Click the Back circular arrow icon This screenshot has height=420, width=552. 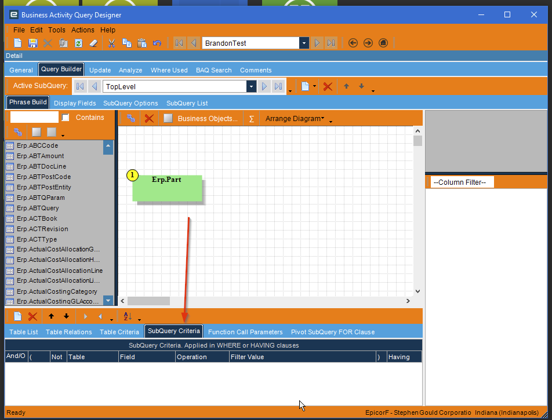(x=353, y=43)
